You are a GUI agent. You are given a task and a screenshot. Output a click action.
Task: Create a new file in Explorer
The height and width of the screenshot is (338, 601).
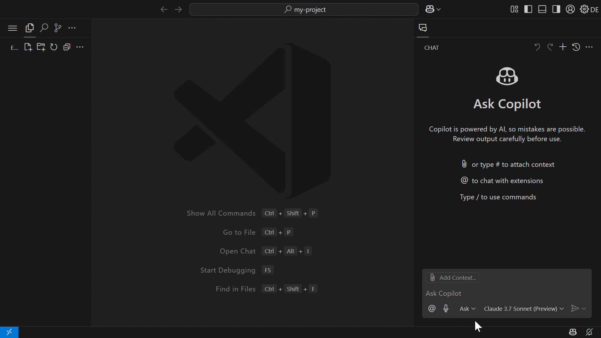click(28, 47)
